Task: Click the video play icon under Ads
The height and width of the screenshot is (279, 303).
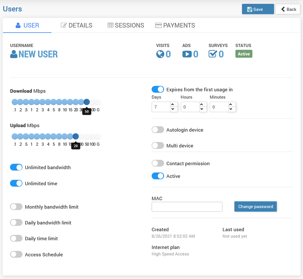Action: tap(187, 54)
